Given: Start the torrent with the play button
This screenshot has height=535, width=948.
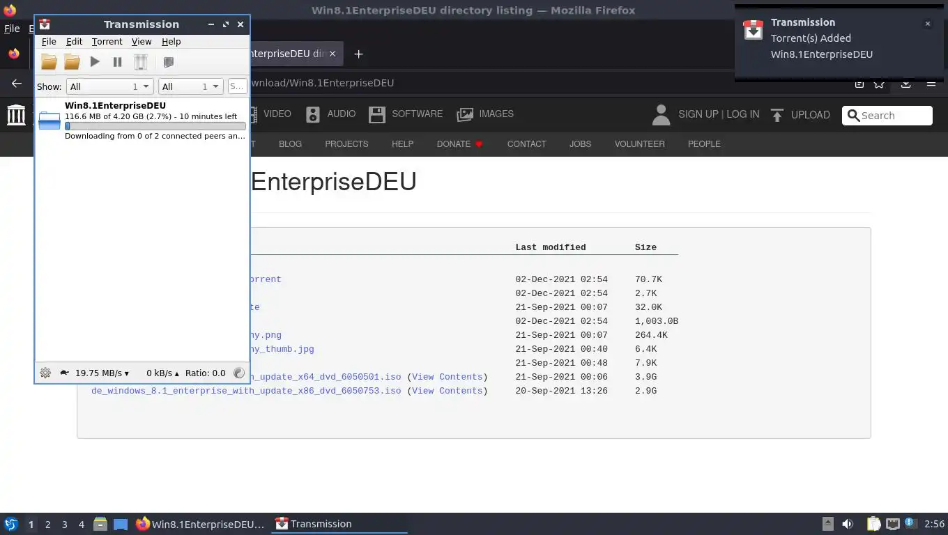Looking at the screenshot, I should tap(95, 62).
